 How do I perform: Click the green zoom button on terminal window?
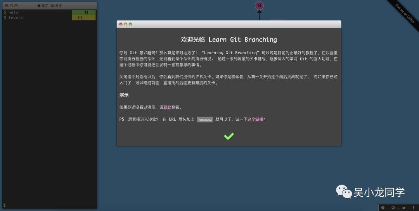(x=16, y=5)
